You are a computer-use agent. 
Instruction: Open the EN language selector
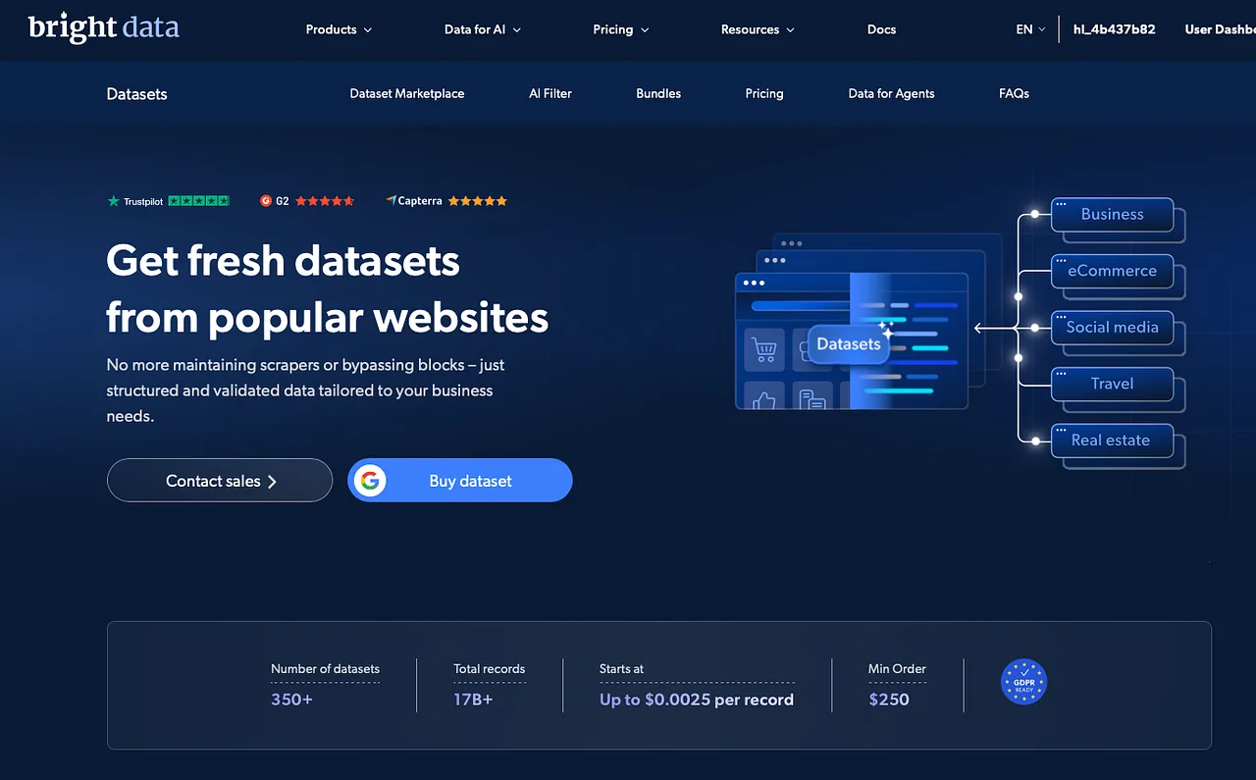pyautogui.click(x=1030, y=29)
